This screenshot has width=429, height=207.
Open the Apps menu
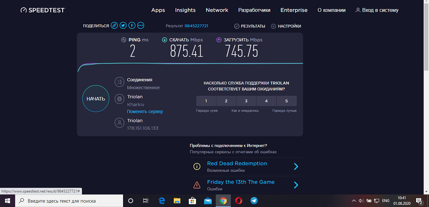pos(158,10)
